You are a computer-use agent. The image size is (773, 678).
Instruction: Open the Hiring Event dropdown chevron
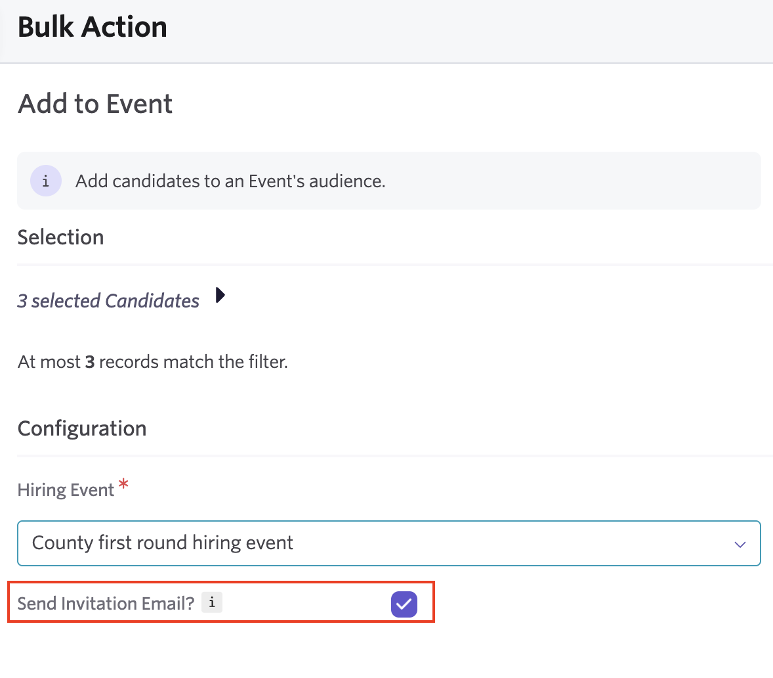pos(740,544)
